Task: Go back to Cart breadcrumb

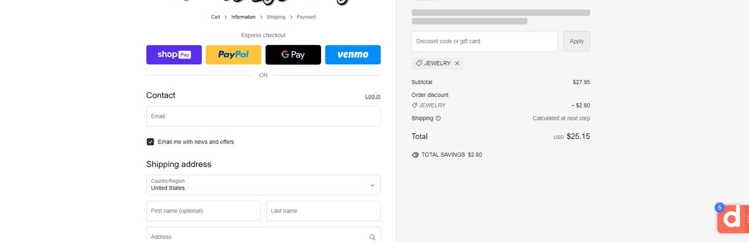Action: (x=215, y=17)
